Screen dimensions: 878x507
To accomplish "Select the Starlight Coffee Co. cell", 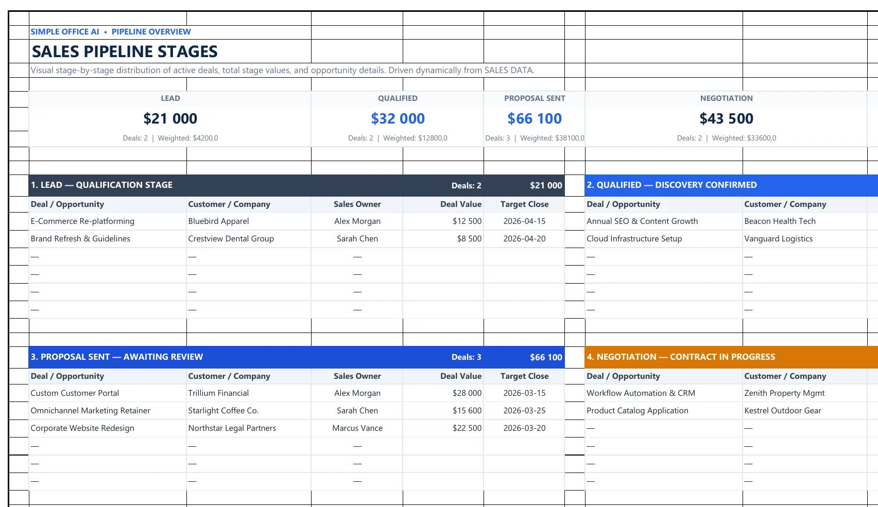I will click(249, 411).
